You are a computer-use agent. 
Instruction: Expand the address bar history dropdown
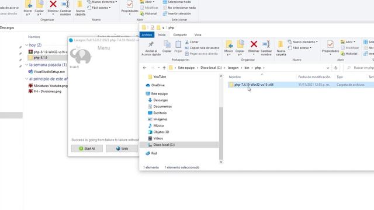click(x=328, y=68)
